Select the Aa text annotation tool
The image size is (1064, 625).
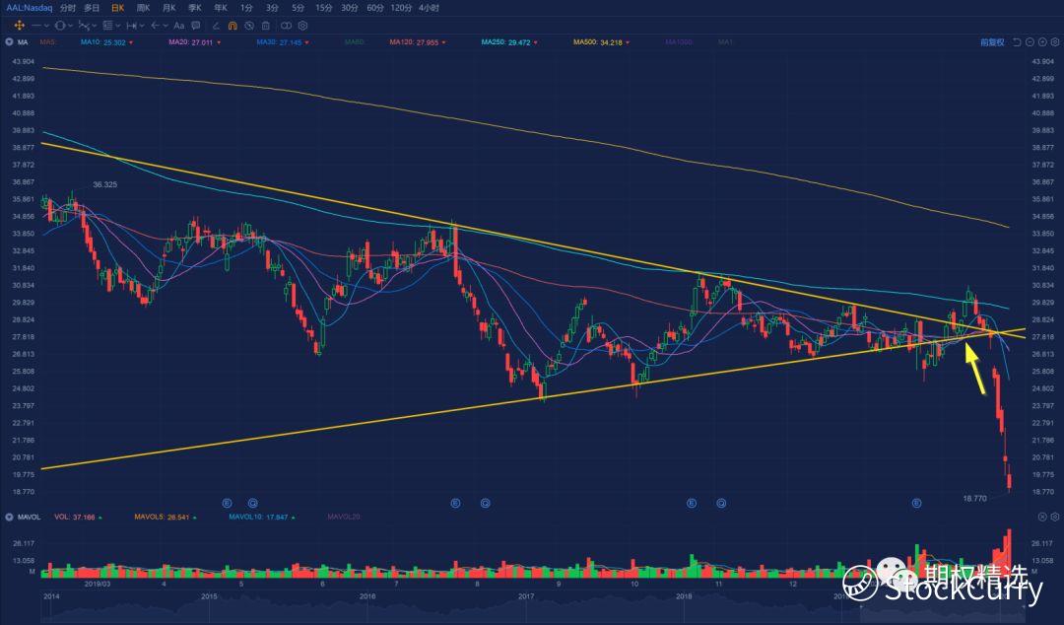click(x=179, y=25)
